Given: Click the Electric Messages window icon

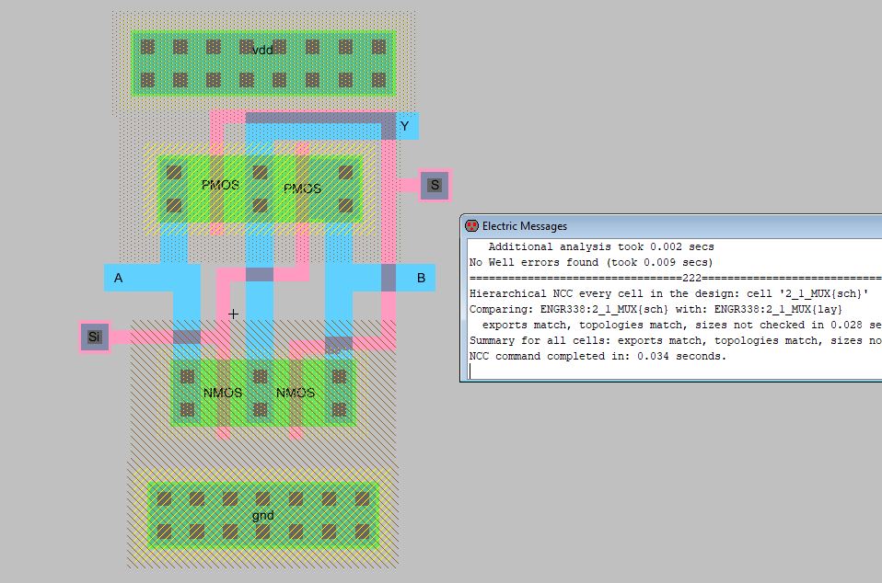Looking at the screenshot, I should [x=471, y=226].
